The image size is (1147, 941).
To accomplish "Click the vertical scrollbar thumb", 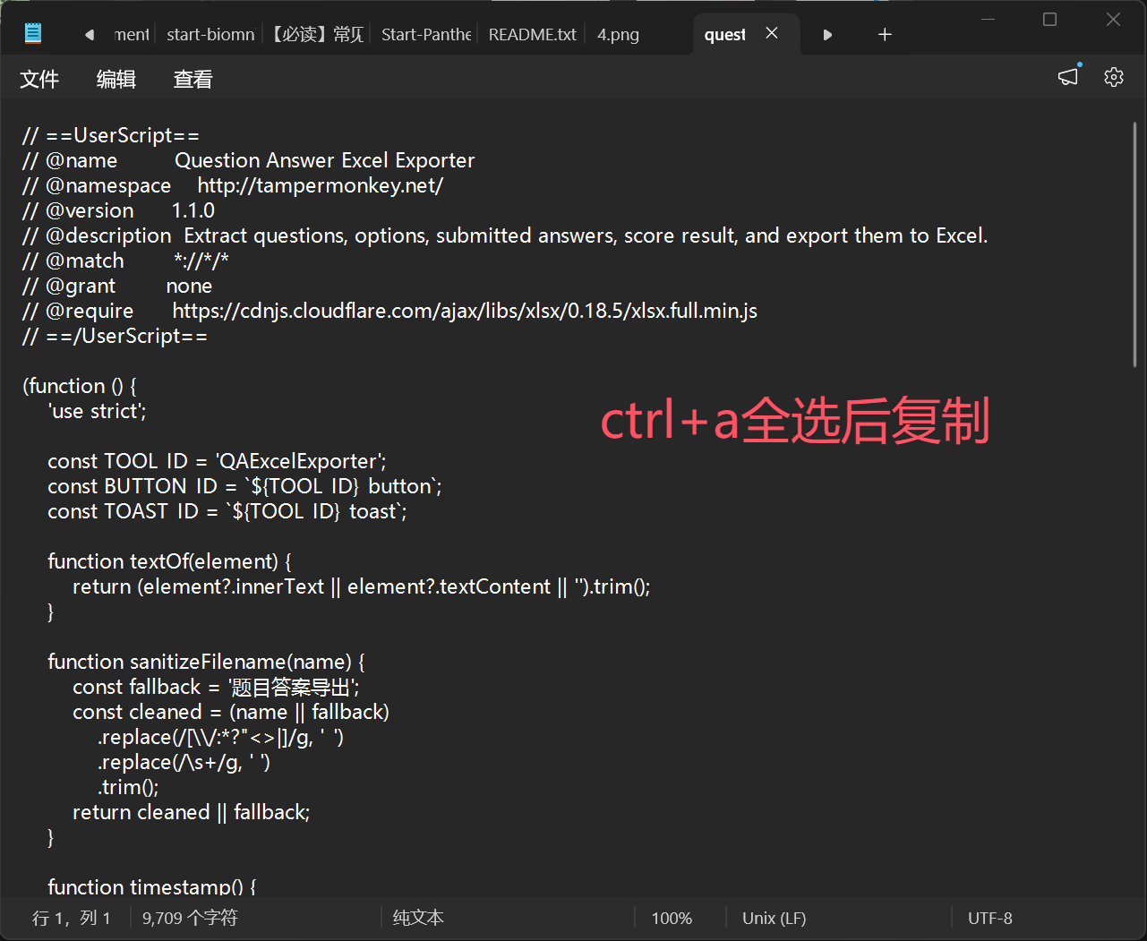I will point(1134,244).
